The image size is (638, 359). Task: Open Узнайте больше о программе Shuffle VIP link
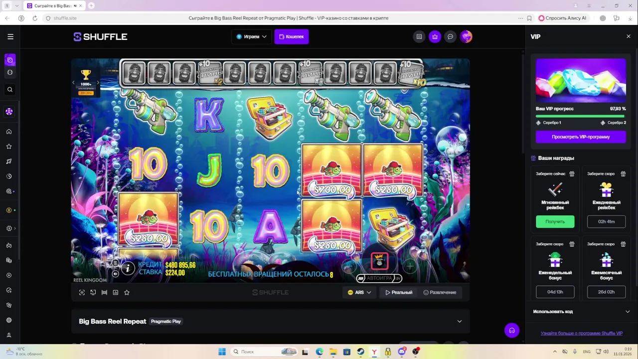581,334
